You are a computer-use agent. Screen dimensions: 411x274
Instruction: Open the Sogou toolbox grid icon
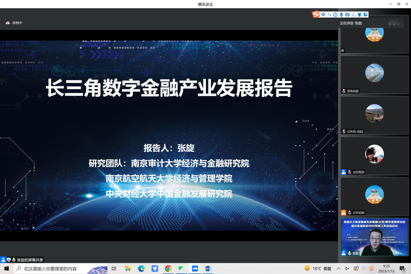(x=365, y=15)
